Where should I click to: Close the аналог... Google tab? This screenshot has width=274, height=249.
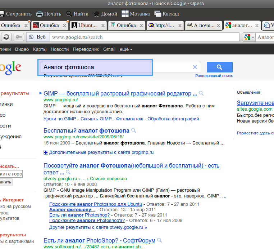coord(257,26)
